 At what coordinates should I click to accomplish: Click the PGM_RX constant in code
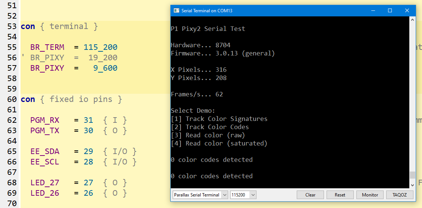pos(45,120)
